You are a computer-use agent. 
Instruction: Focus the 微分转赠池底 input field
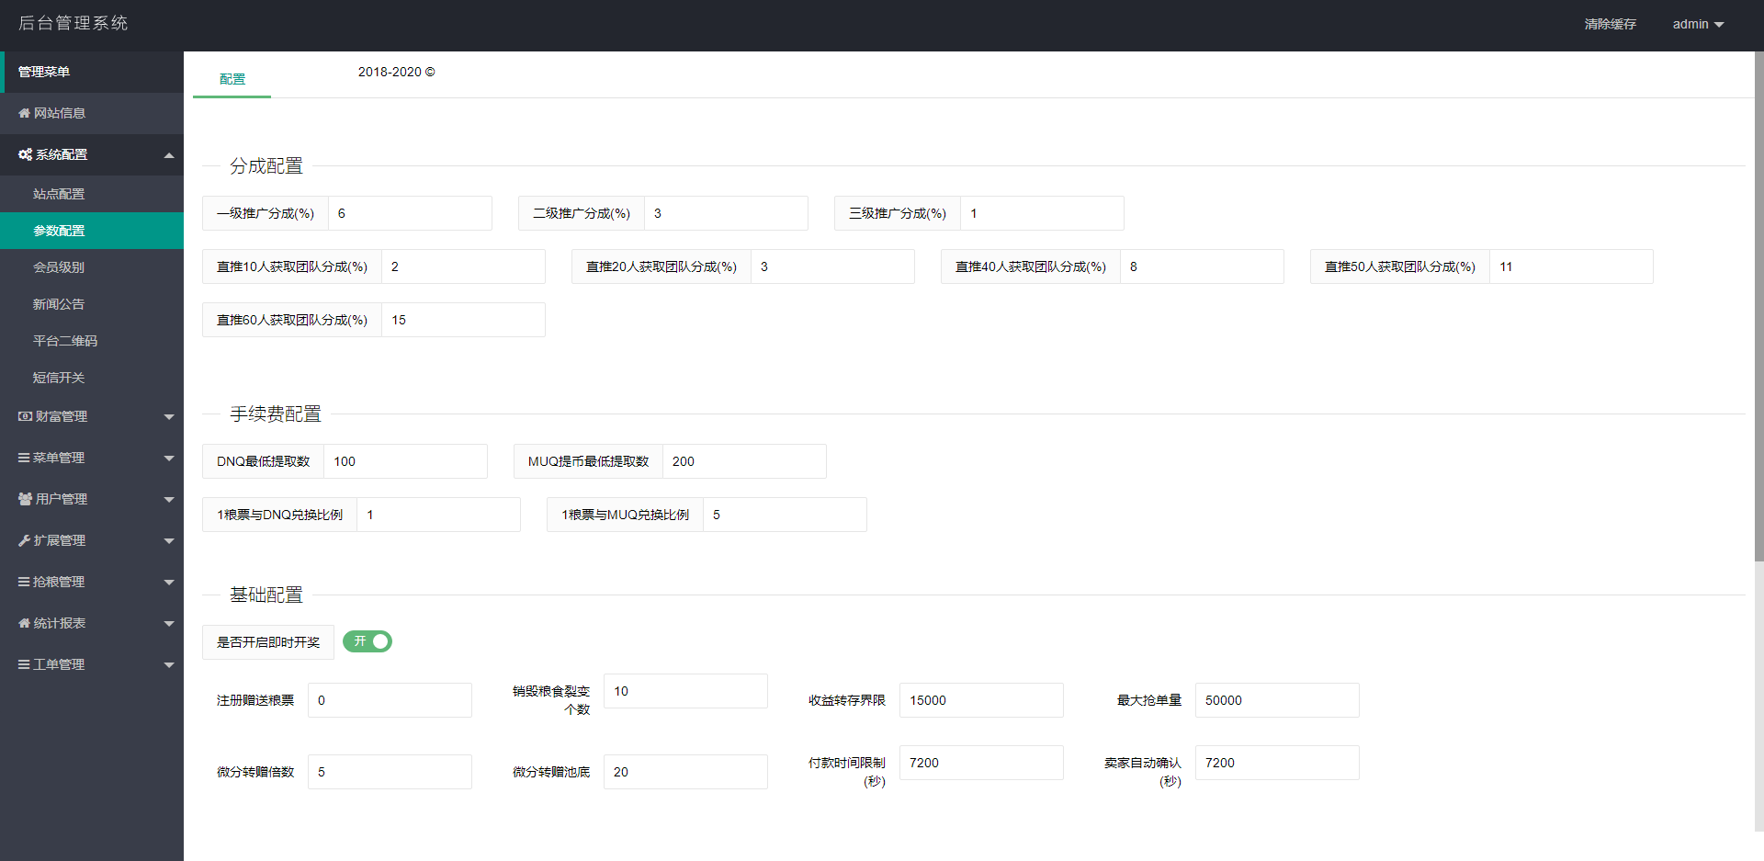(x=685, y=772)
